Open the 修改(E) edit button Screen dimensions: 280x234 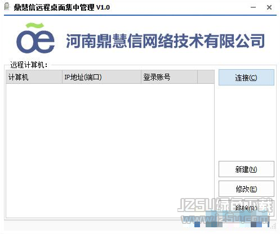[246, 189]
